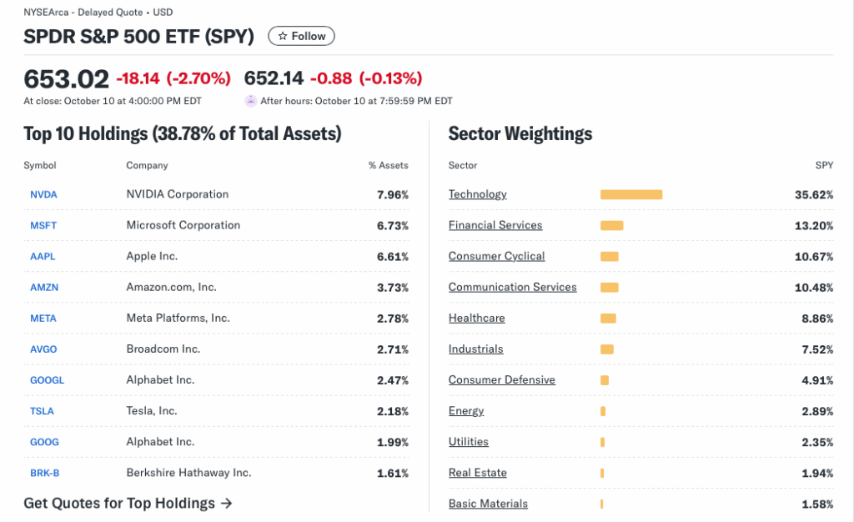
Task: Select the Communication Services sector link
Action: pyautogui.click(x=512, y=287)
